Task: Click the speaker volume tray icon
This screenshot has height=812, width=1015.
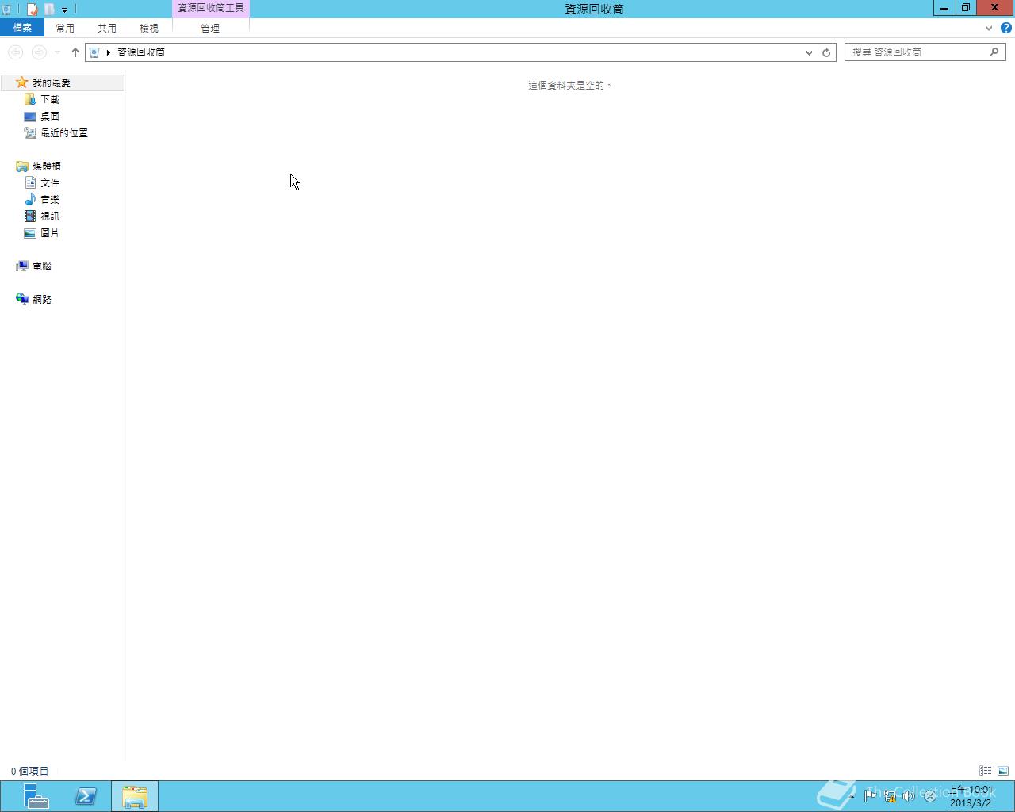Action: [x=909, y=796]
